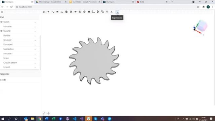Open the Chrome three-dot menu
215x121 pixels.
[213, 7]
